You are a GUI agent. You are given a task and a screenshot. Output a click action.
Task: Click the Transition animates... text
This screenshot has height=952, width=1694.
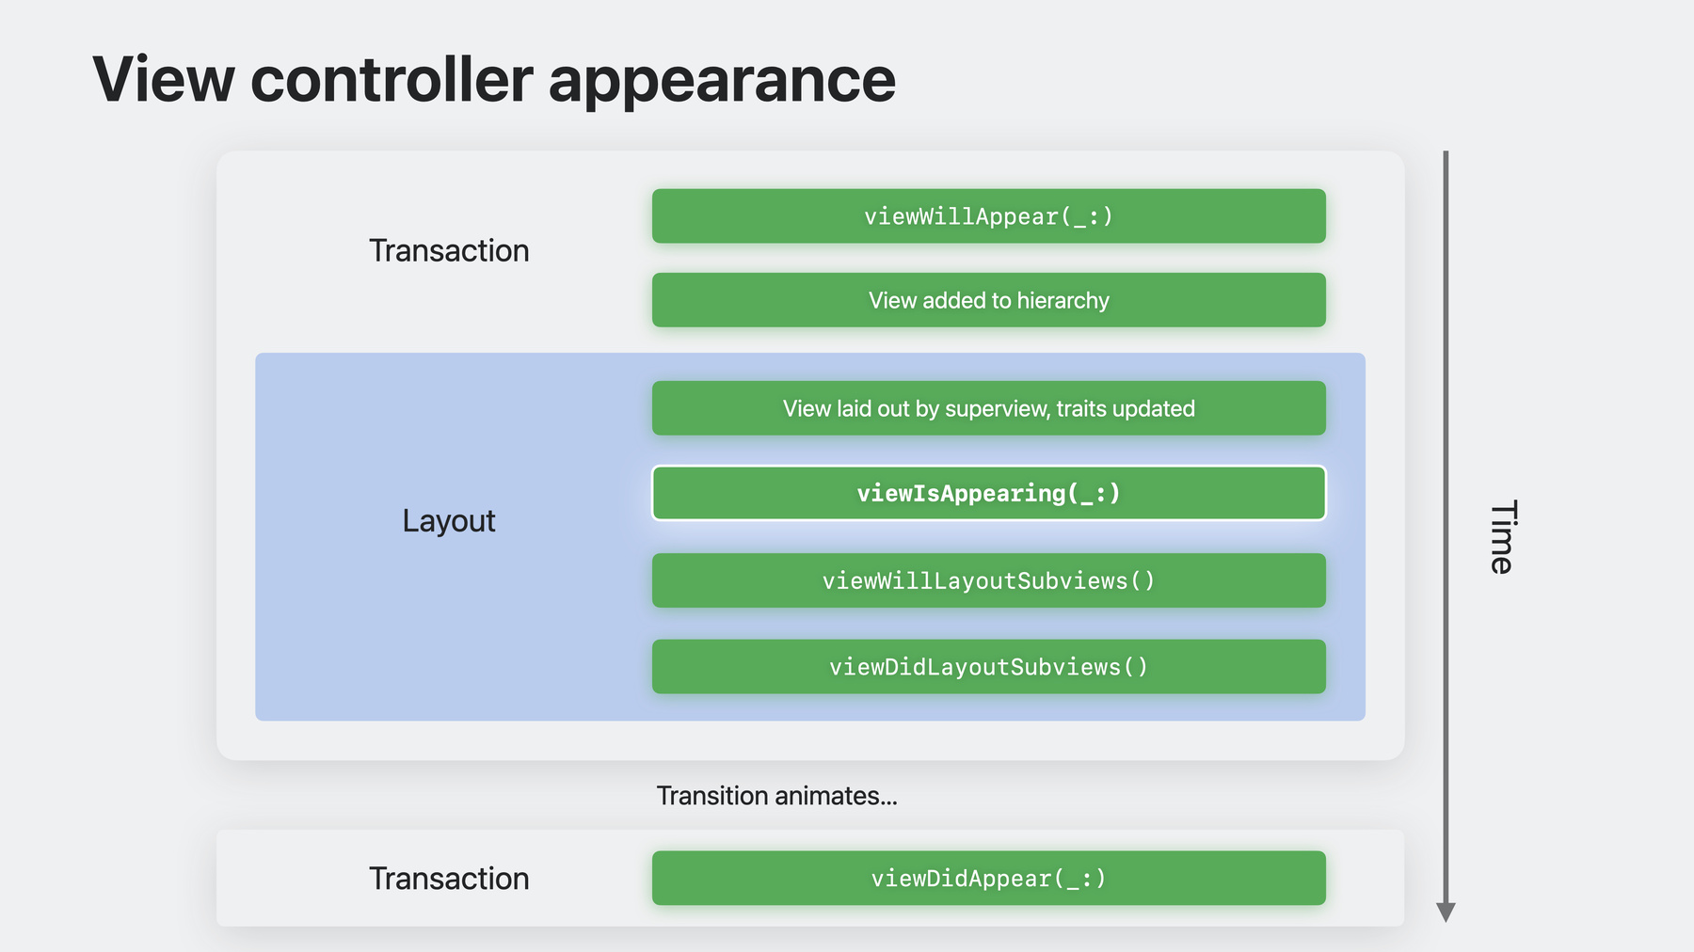coord(776,796)
